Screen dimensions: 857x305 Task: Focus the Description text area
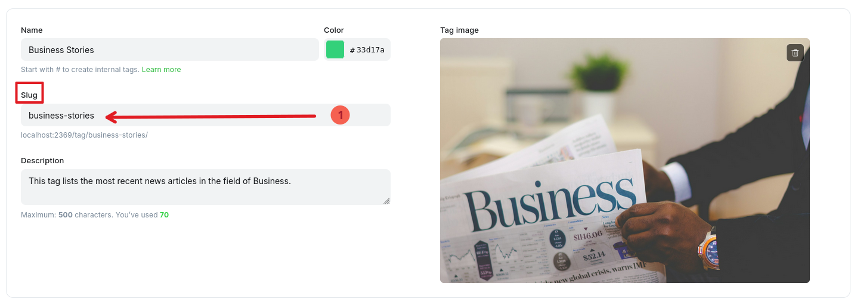[x=205, y=186]
